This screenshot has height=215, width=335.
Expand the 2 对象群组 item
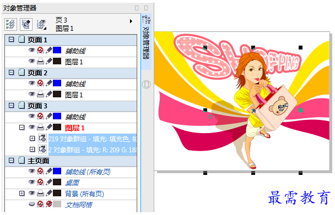tap(33, 150)
